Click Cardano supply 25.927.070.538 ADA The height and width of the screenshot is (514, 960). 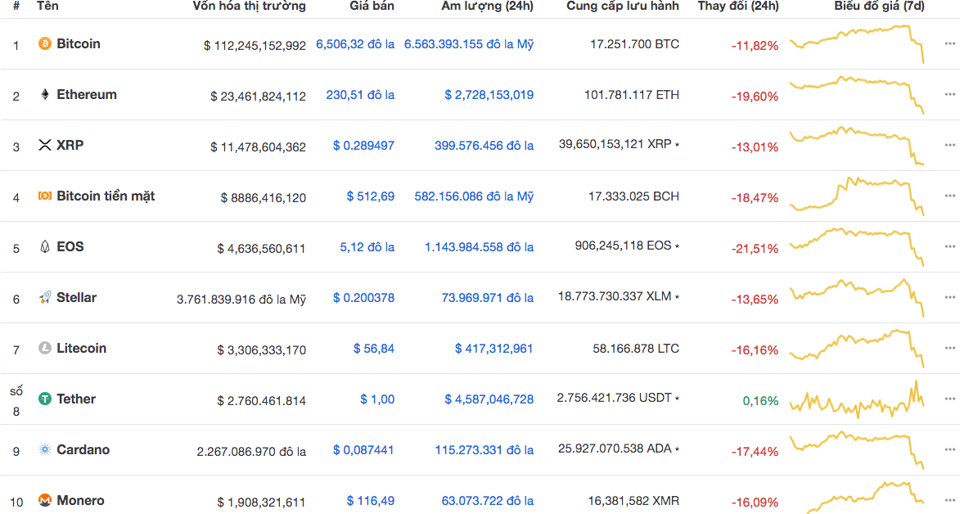(615, 449)
